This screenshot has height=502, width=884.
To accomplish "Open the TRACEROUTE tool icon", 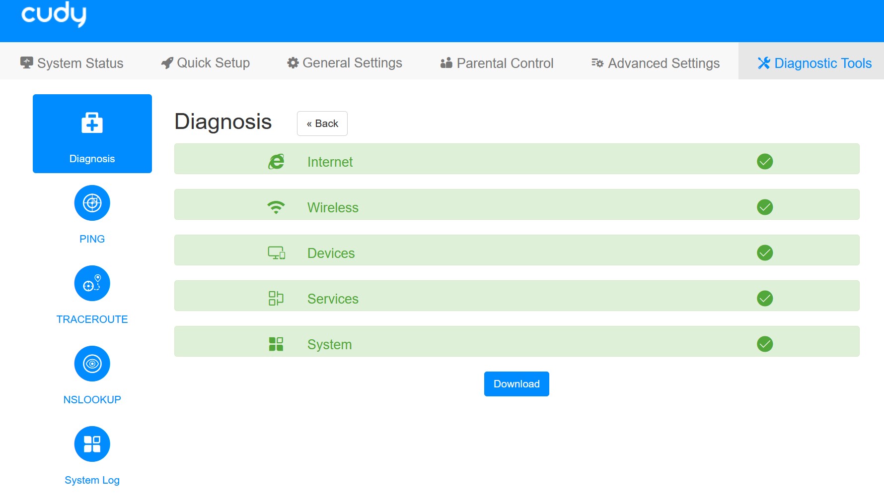I will pyautogui.click(x=92, y=283).
